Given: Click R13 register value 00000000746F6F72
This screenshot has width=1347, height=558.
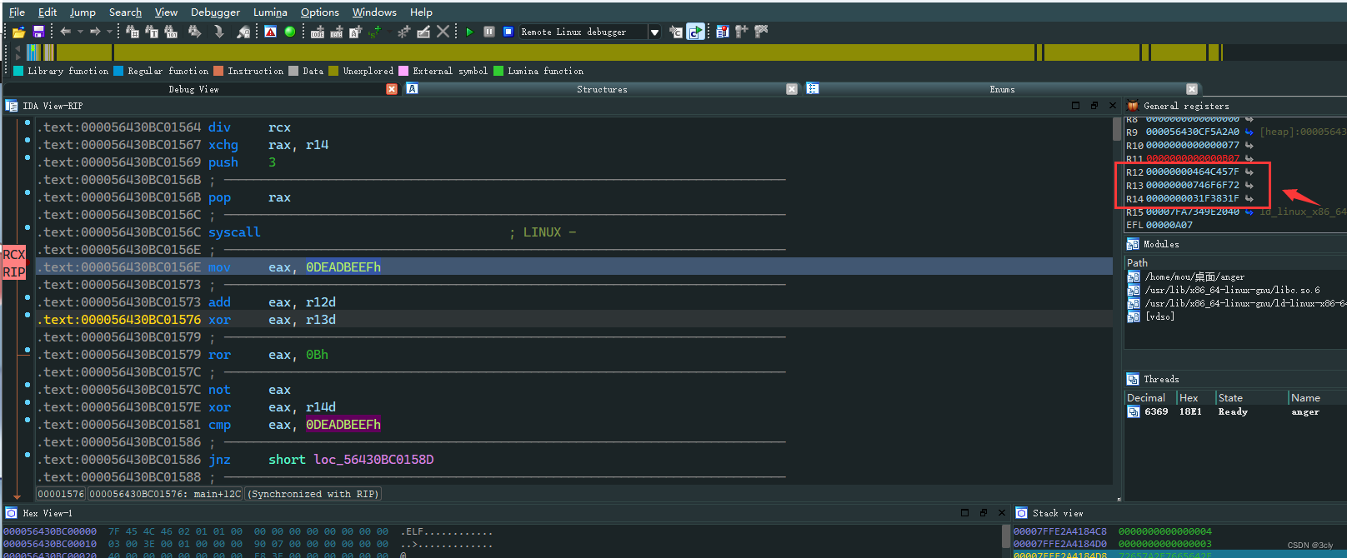Looking at the screenshot, I should point(1192,185).
